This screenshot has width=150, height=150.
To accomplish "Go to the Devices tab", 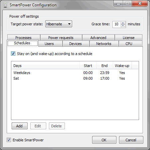I will [x=76, y=44].
